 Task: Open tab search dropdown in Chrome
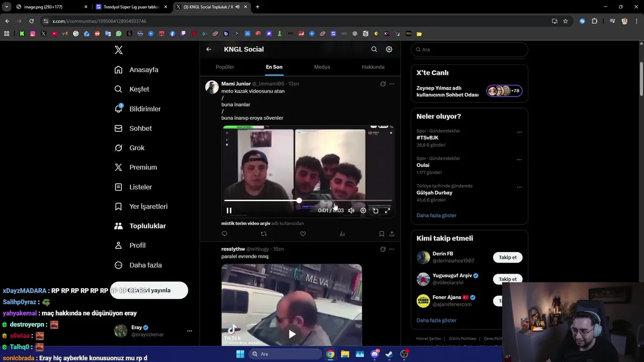click(7, 7)
